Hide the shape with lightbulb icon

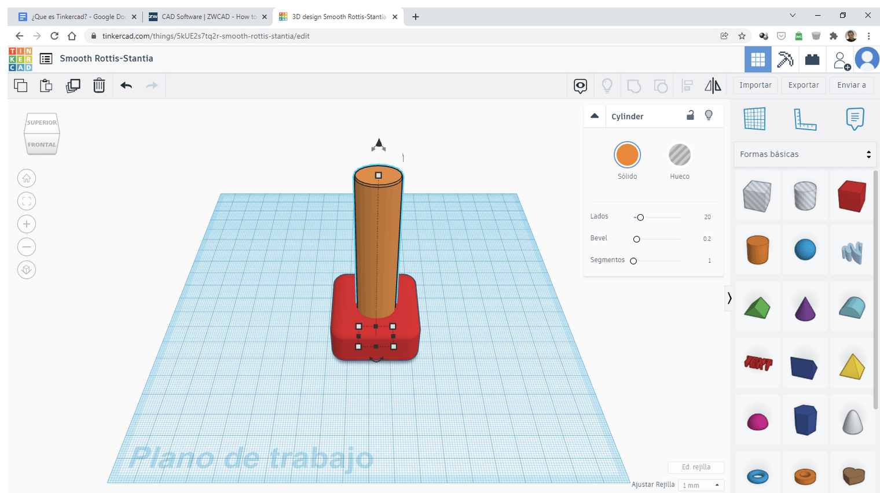click(x=709, y=115)
